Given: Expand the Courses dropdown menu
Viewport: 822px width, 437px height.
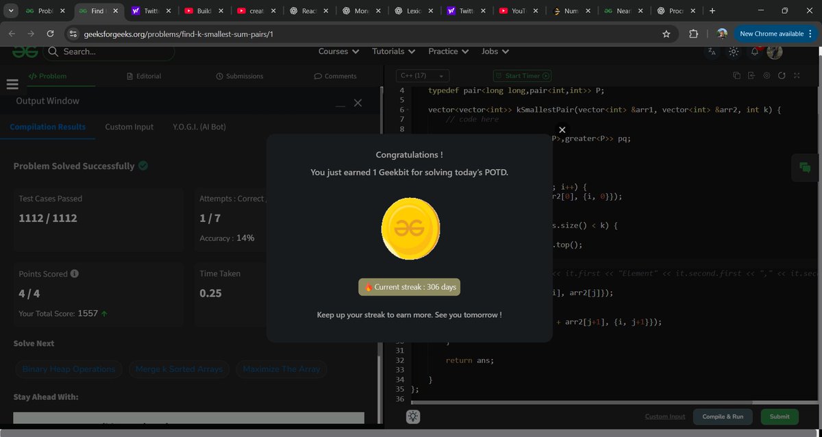Looking at the screenshot, I should (338, 51).
